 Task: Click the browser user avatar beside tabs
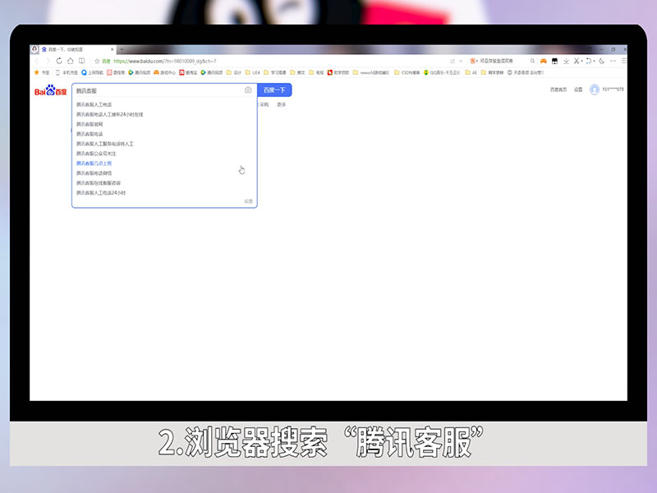tap(34, 49)
